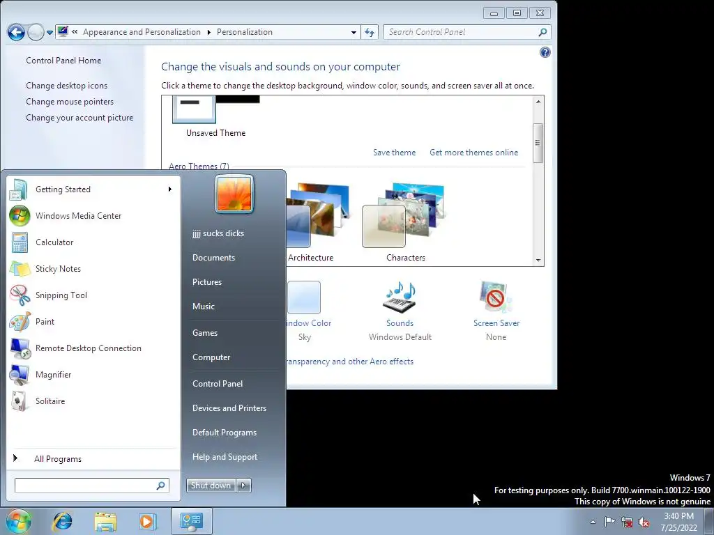The height and width of the screenshot is (535, 714).
Task: Open Change mouse pointers link
Action: click(x=70, y=102)
